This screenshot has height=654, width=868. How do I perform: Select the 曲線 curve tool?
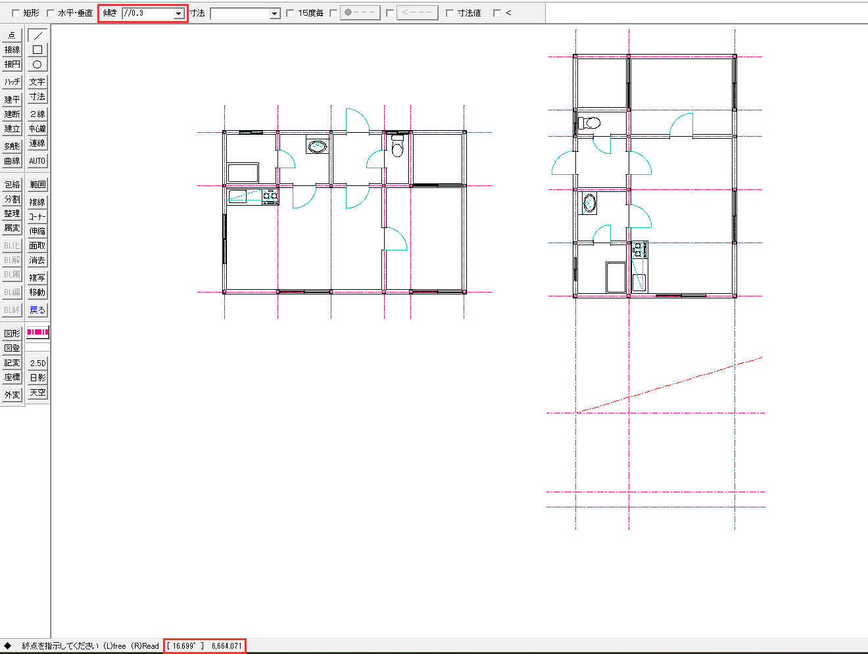12,161
